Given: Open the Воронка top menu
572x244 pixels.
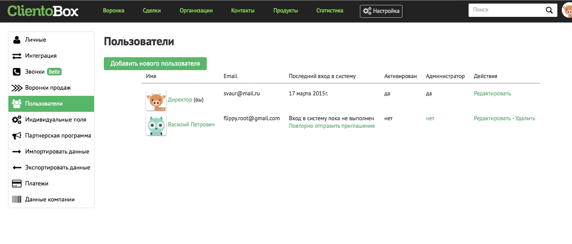Looking at the screenshot, I should pos(114,11).
